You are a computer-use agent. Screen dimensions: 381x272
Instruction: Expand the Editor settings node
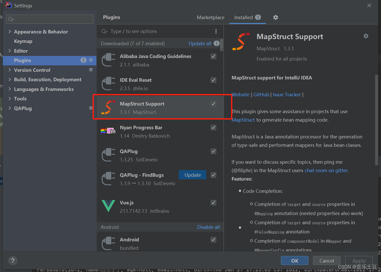10,51
